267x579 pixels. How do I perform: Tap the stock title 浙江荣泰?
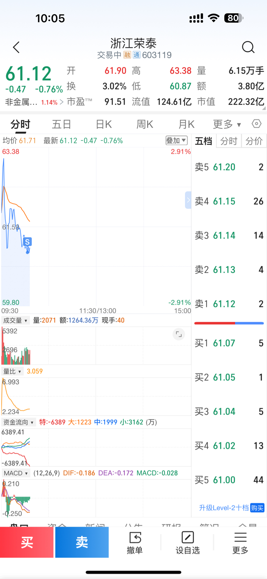pos(133,43)
